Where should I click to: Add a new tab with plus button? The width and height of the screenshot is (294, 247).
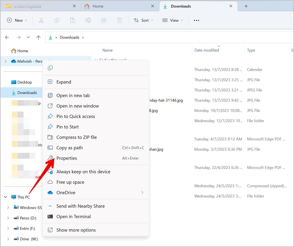[246, 6]
